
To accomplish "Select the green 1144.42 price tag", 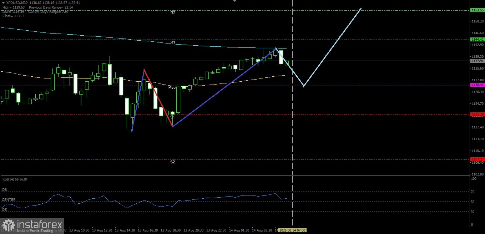I will (x=477, y=40).
